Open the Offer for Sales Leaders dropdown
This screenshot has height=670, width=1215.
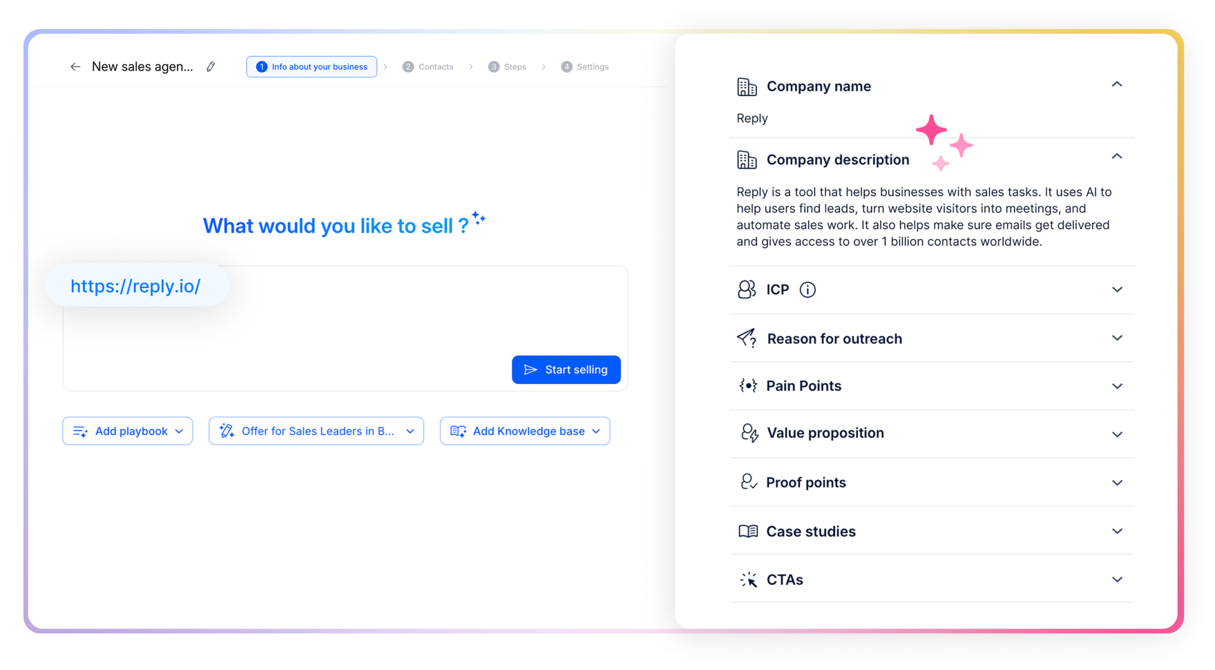pos(316,431)
